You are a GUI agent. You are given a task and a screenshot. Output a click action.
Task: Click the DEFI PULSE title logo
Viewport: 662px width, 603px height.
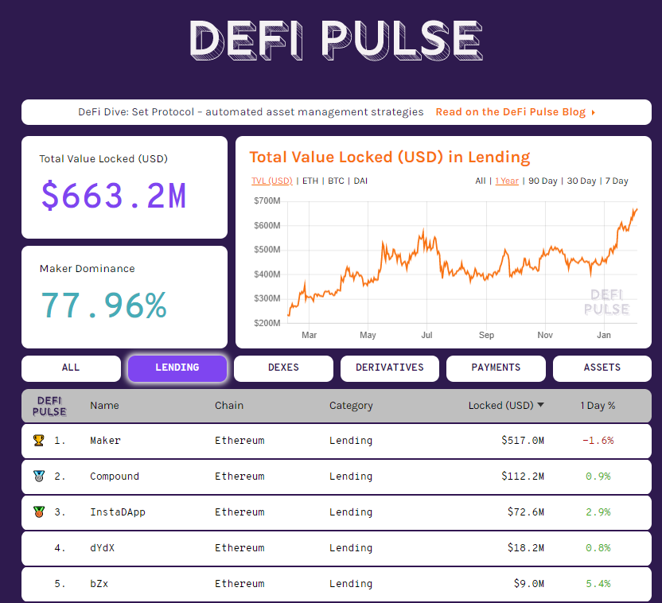tap(336, 40)
